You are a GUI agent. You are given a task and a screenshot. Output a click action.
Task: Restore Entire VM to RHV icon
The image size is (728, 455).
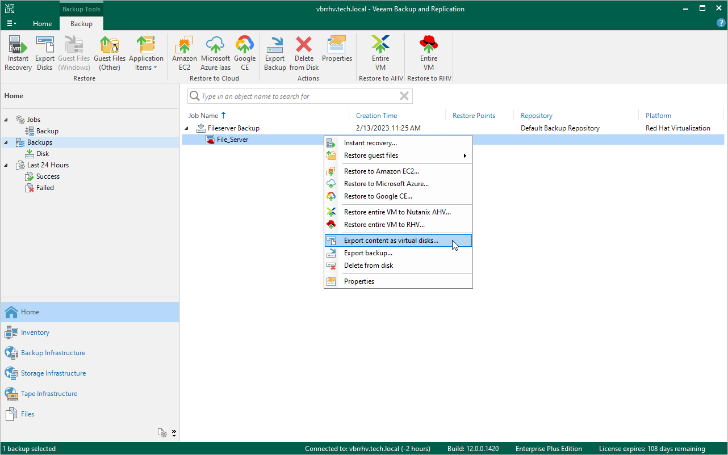tap(429, 53)
